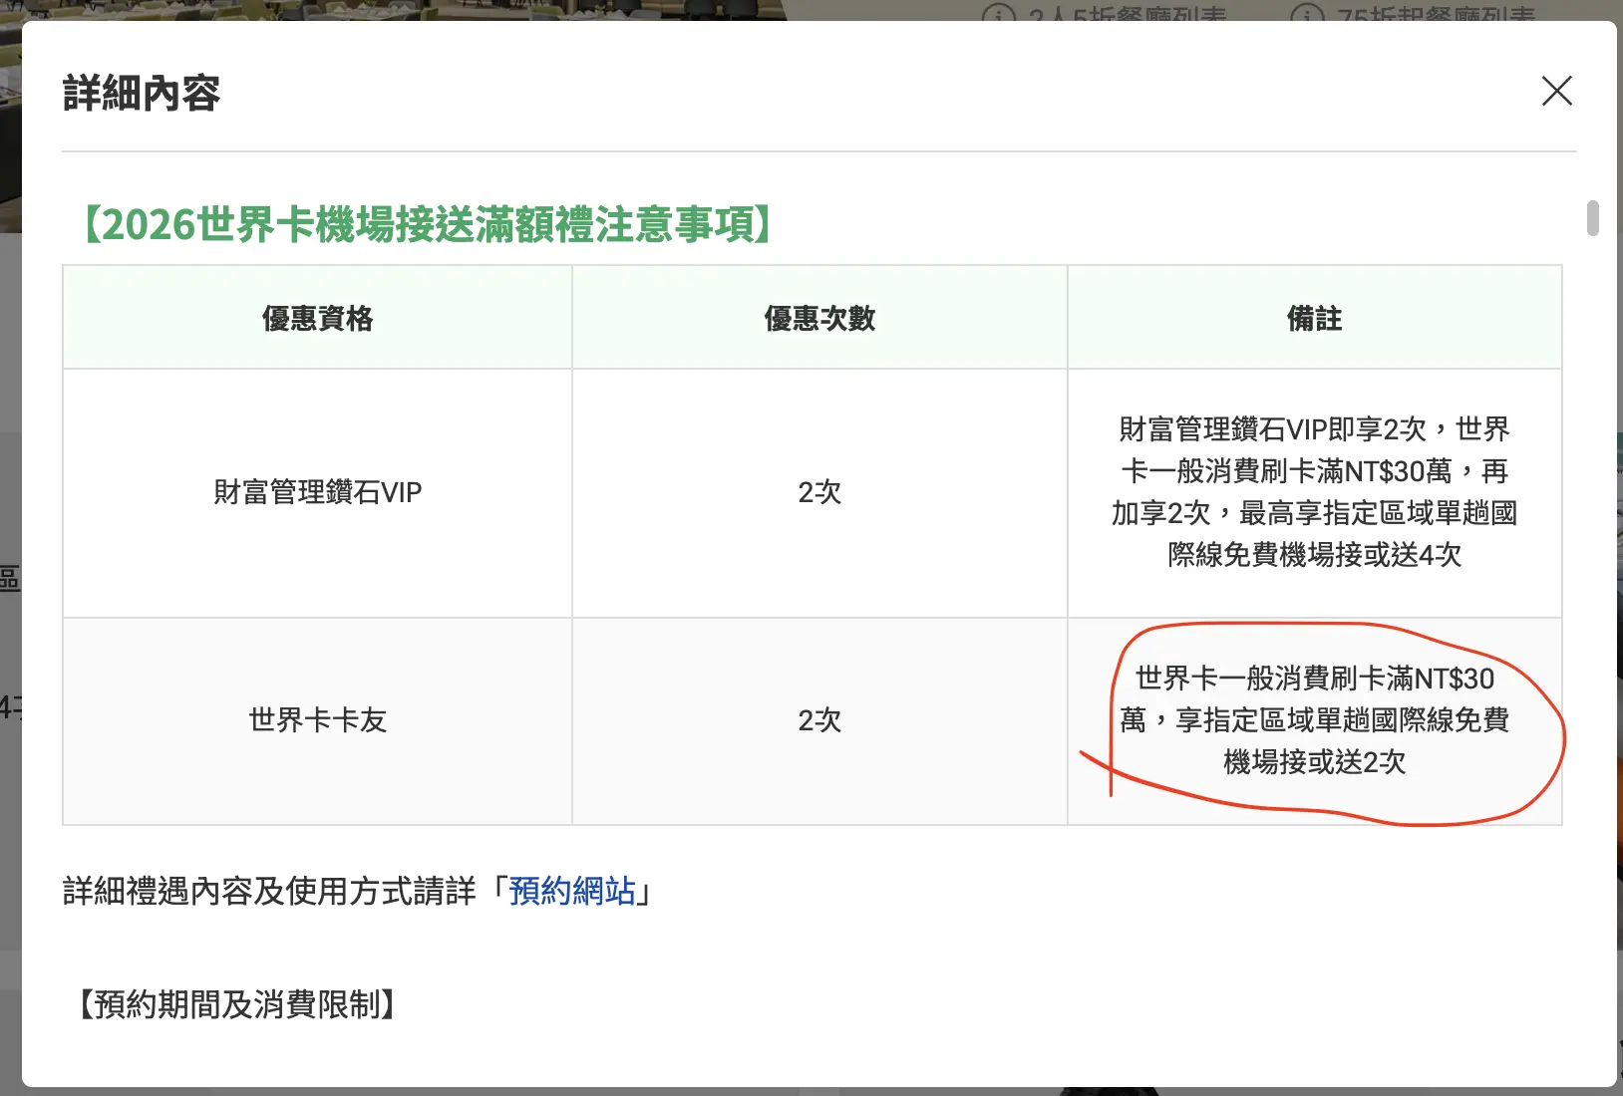Viewport: 1623px width, 1096px height.
Task: Select the green heading 2026世界卡機場接送滿額禮注意事項
Action: pos(426,224)
